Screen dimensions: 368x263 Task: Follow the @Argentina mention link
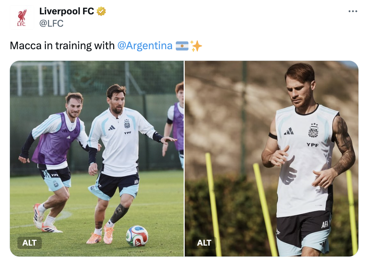[x=145, y=45]
